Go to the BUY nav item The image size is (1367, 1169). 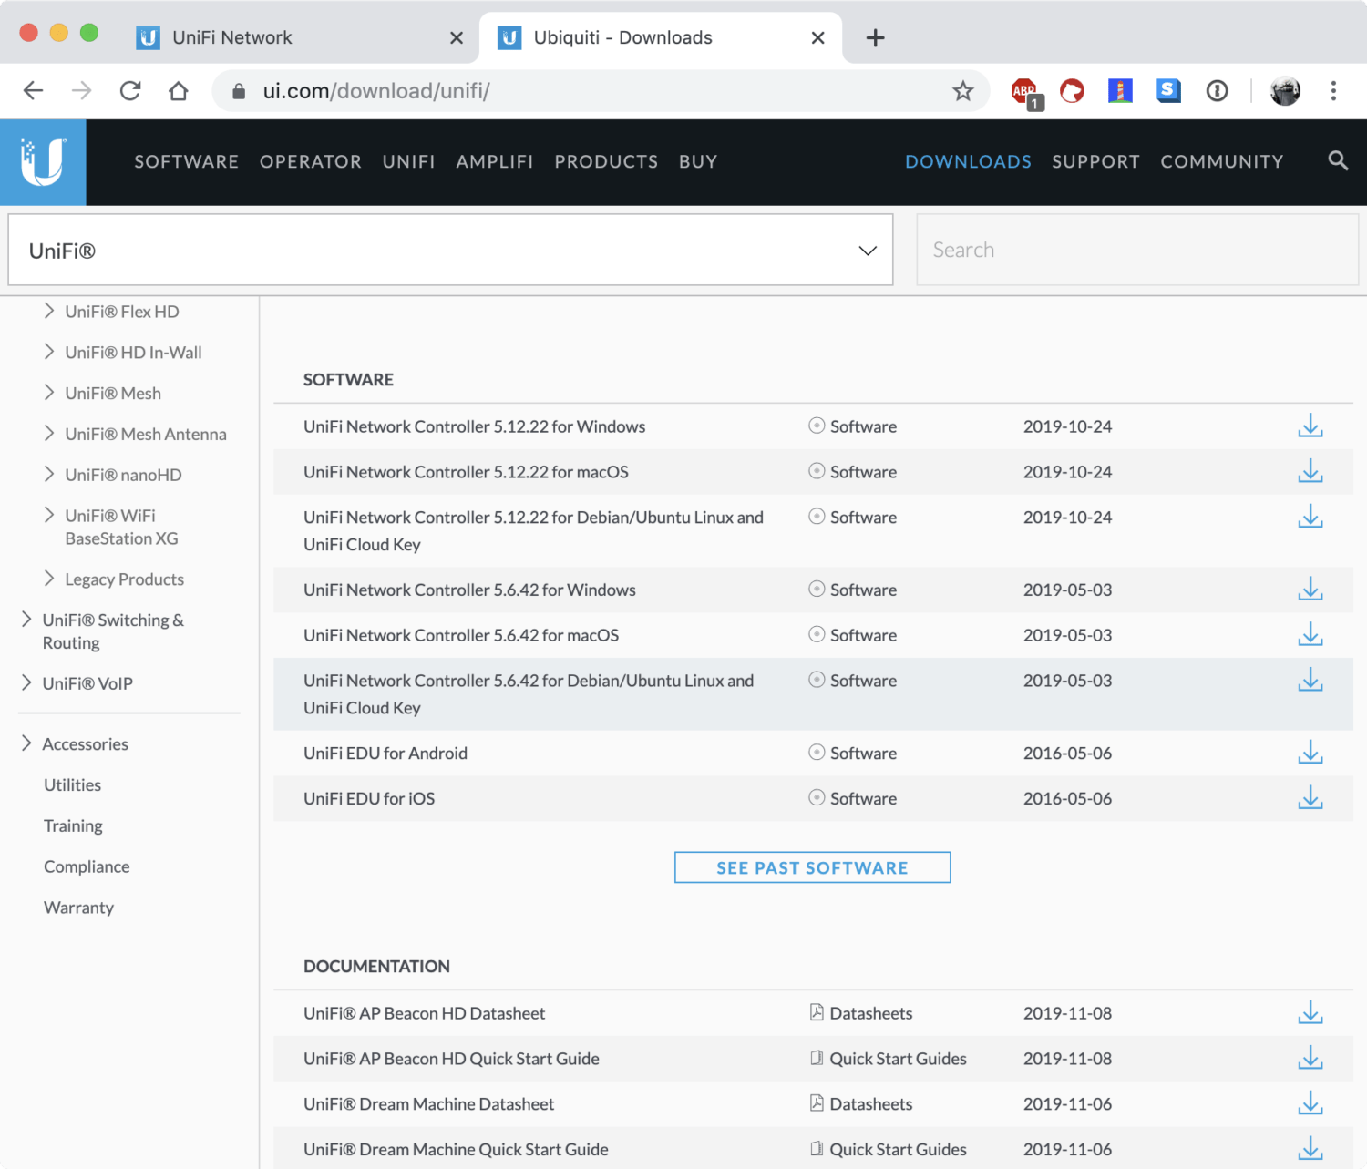698,162
